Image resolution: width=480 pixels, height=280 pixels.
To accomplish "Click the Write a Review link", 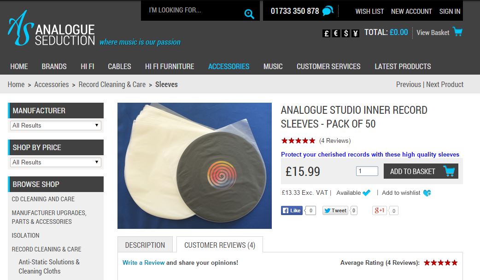I will point(144,262).
